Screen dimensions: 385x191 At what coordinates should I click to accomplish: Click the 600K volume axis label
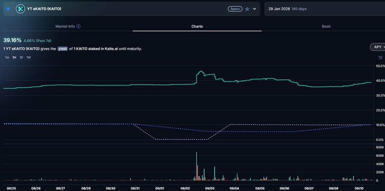[380, 156]
